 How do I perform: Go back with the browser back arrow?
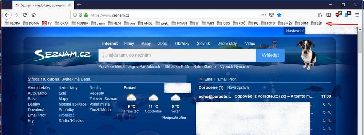tap(7, 15)
